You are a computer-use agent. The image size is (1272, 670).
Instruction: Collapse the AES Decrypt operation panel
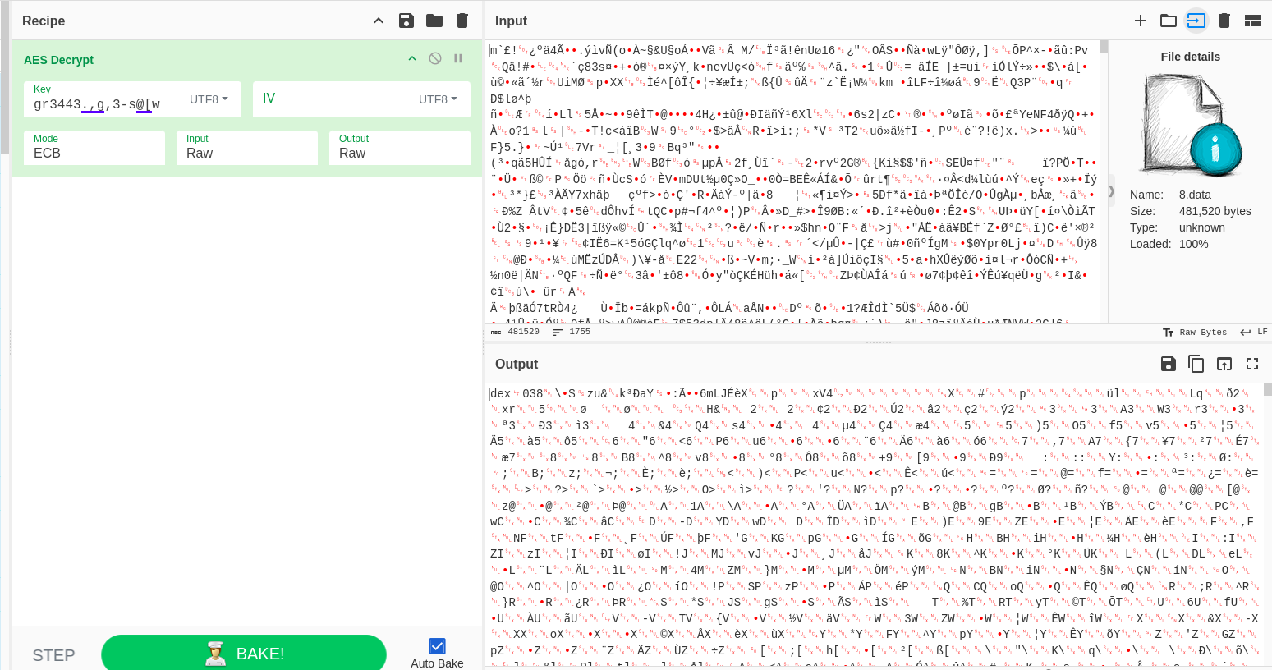[412, 58]
